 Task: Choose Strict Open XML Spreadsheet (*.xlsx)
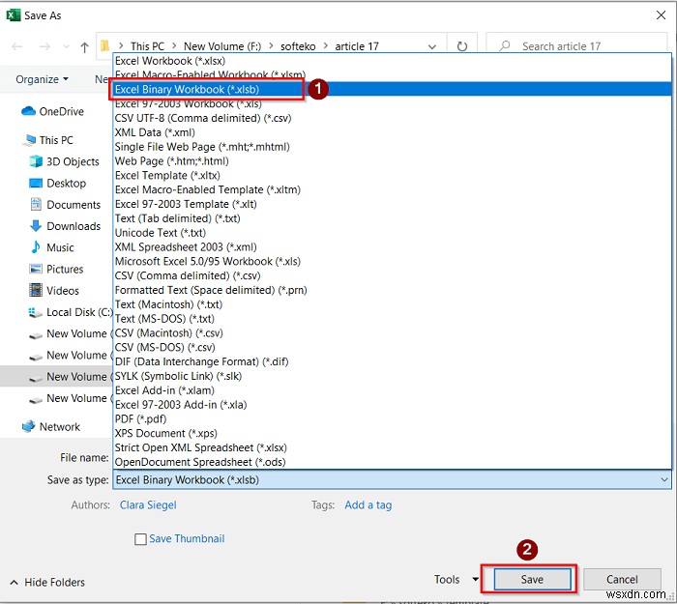[392, 447]
